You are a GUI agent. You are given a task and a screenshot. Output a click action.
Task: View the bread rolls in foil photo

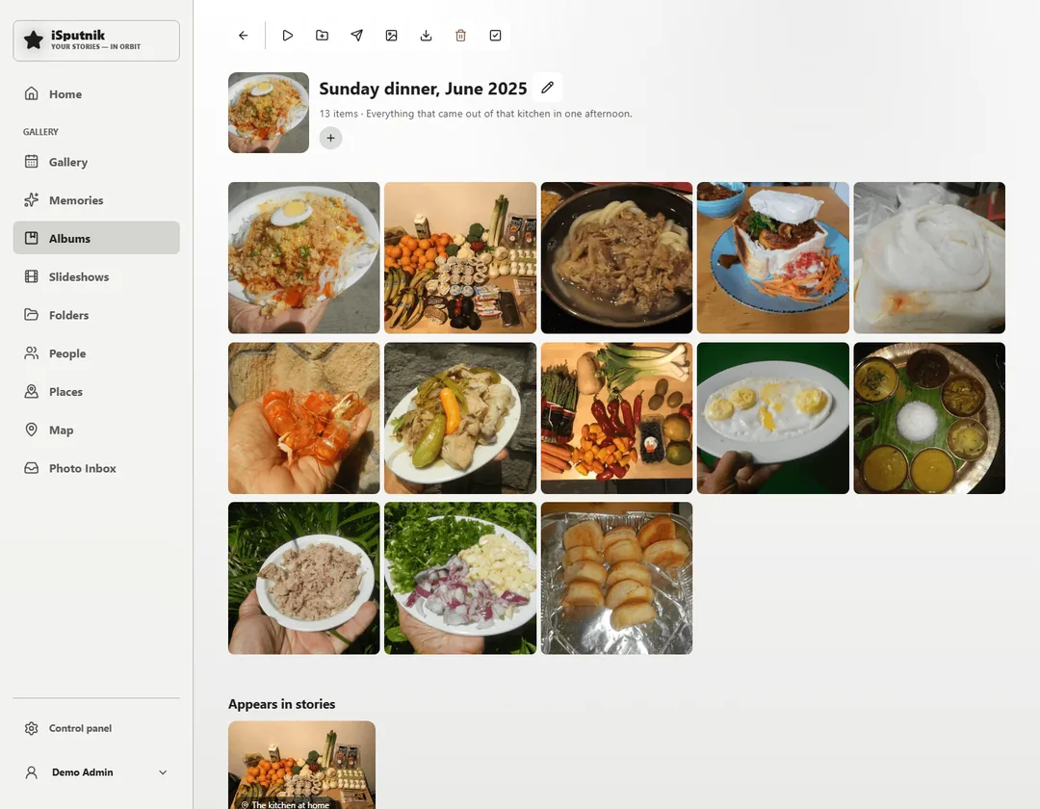pos(617,578)
